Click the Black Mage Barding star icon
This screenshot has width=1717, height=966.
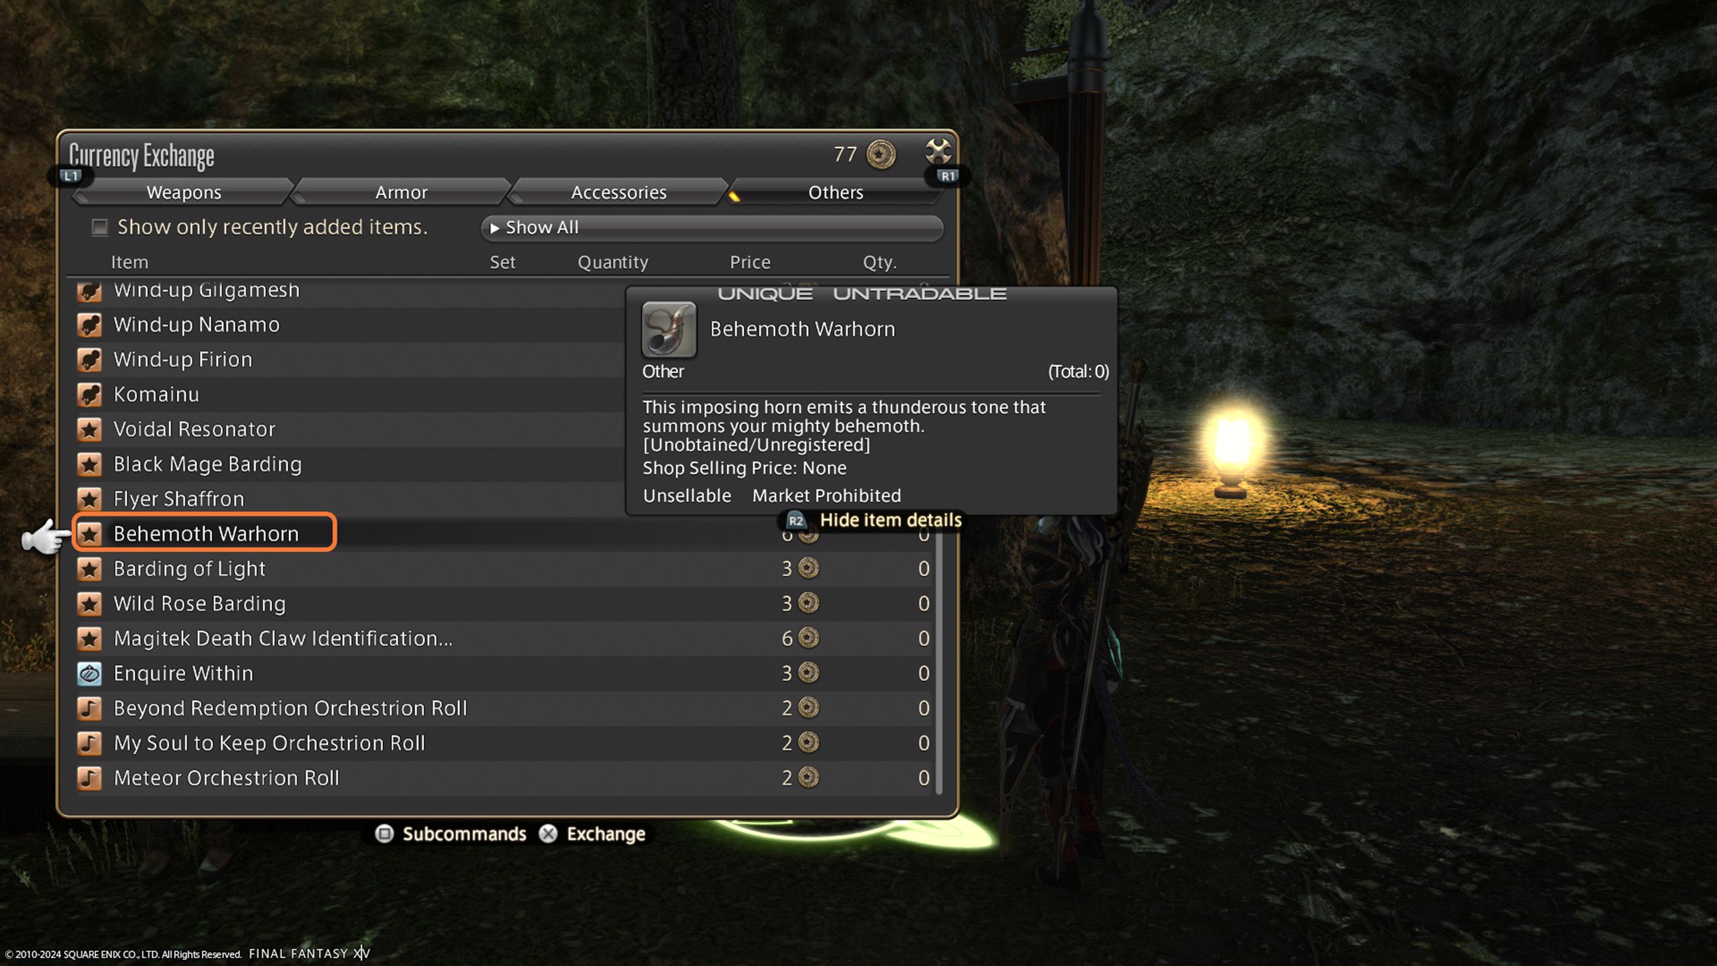[x=93, y=462]
